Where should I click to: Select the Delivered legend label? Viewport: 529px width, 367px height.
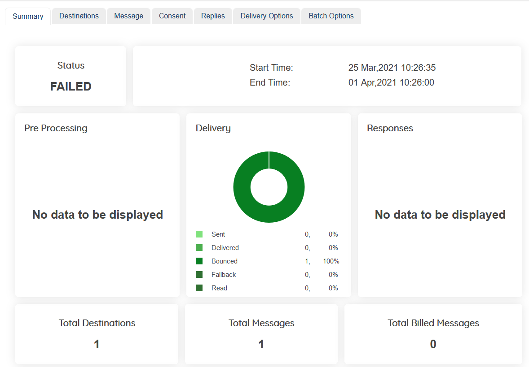pos(225,248)
